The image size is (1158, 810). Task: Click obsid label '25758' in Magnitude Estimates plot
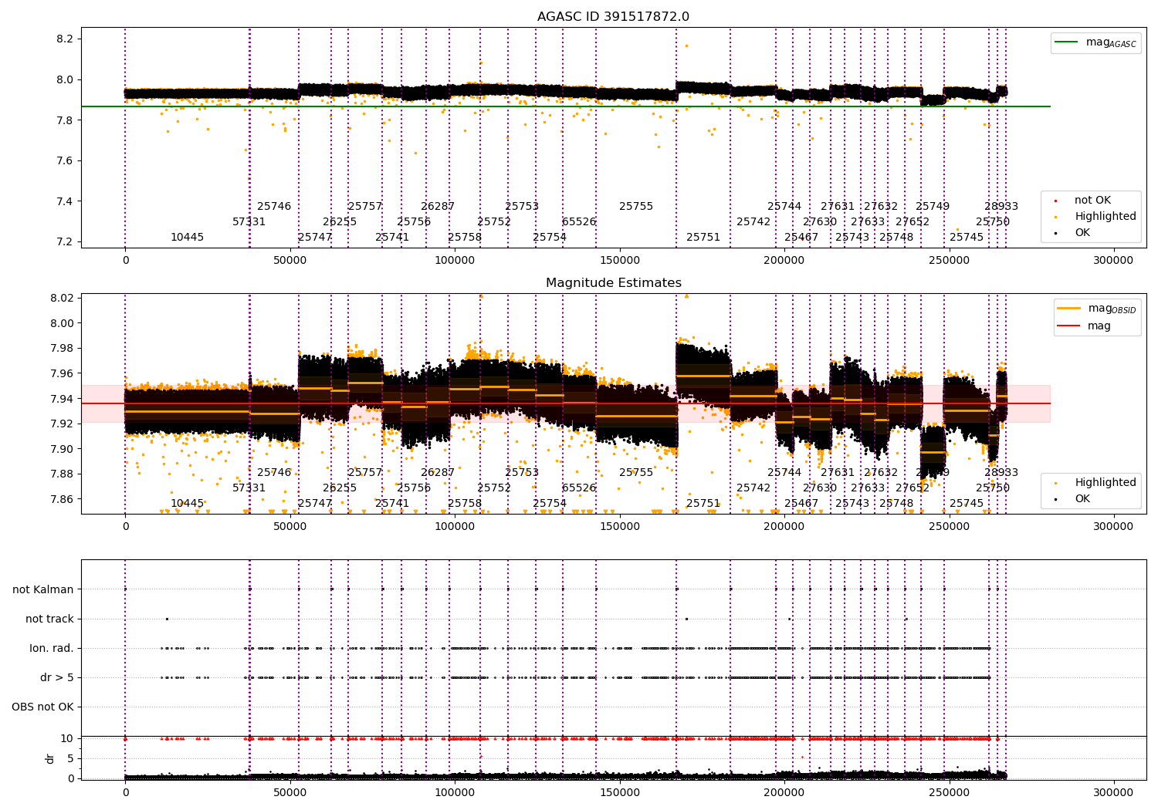465,504
